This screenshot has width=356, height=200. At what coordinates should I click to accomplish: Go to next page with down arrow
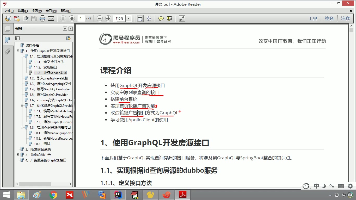[x=72, y=18]
